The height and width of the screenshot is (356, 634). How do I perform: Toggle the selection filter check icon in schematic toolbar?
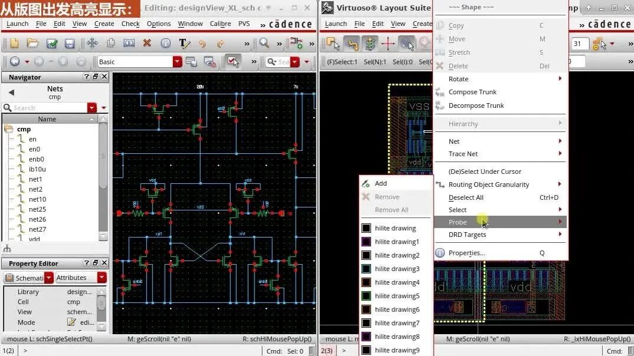[233, 62]
